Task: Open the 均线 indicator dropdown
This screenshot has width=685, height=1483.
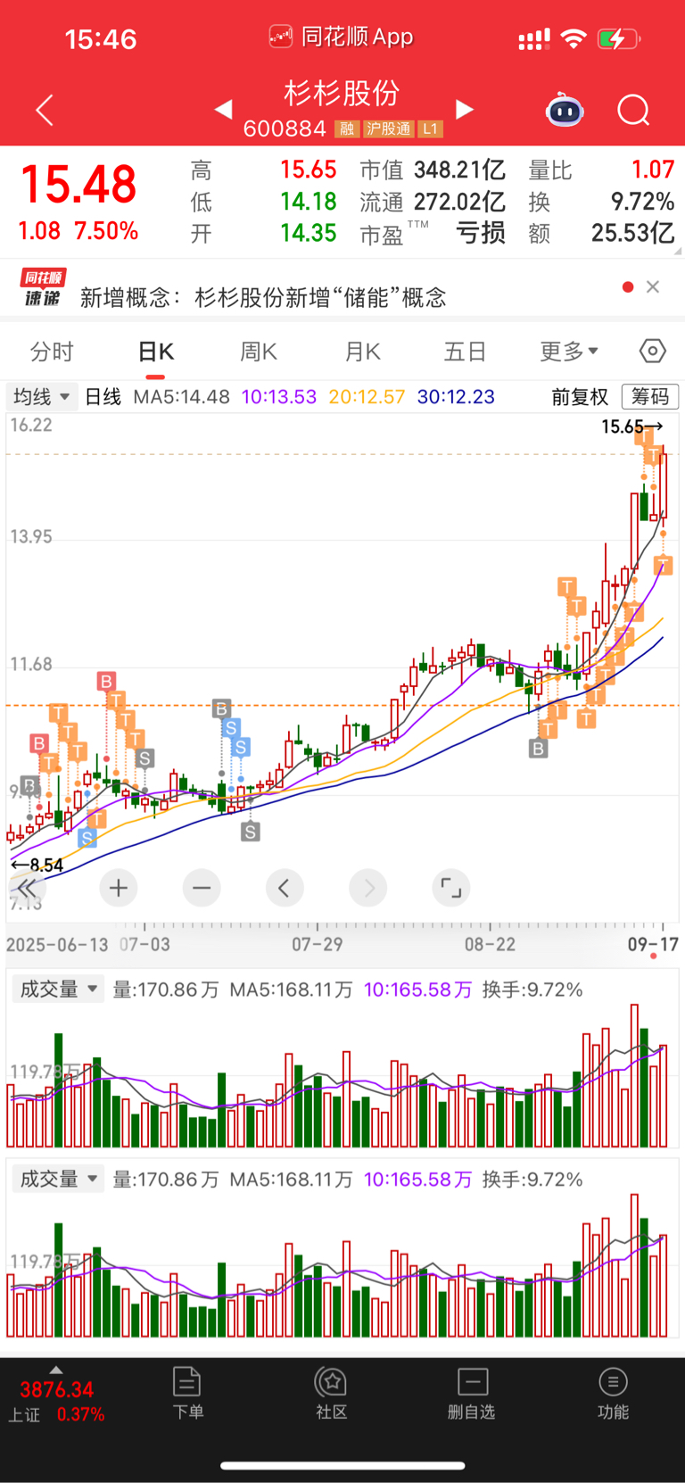Action: [x=41, y=396]
